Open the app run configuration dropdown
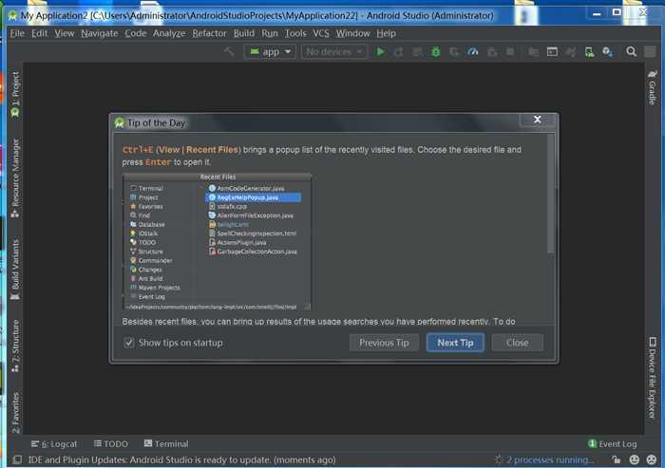The height and width of the screenshot is (468, 665). click(x=270, y=52)
